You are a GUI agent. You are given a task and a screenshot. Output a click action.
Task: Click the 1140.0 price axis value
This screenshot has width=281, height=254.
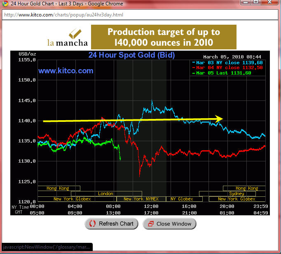point(27,121)
